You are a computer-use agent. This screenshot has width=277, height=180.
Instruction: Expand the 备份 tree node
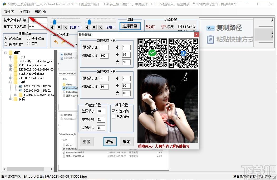click(x=11, y=99)
